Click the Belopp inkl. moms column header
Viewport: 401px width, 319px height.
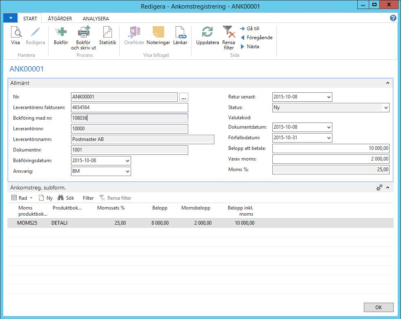click(x=241, y=211)
